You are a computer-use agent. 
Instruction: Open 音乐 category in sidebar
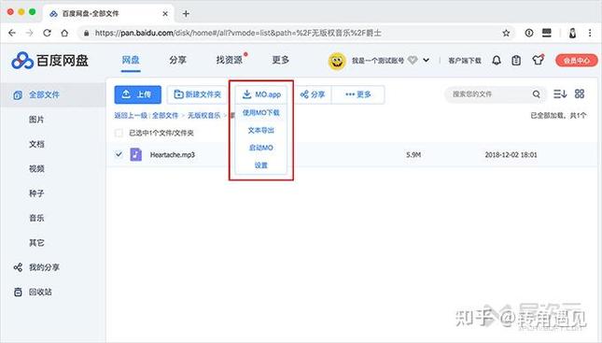point(36,218)
